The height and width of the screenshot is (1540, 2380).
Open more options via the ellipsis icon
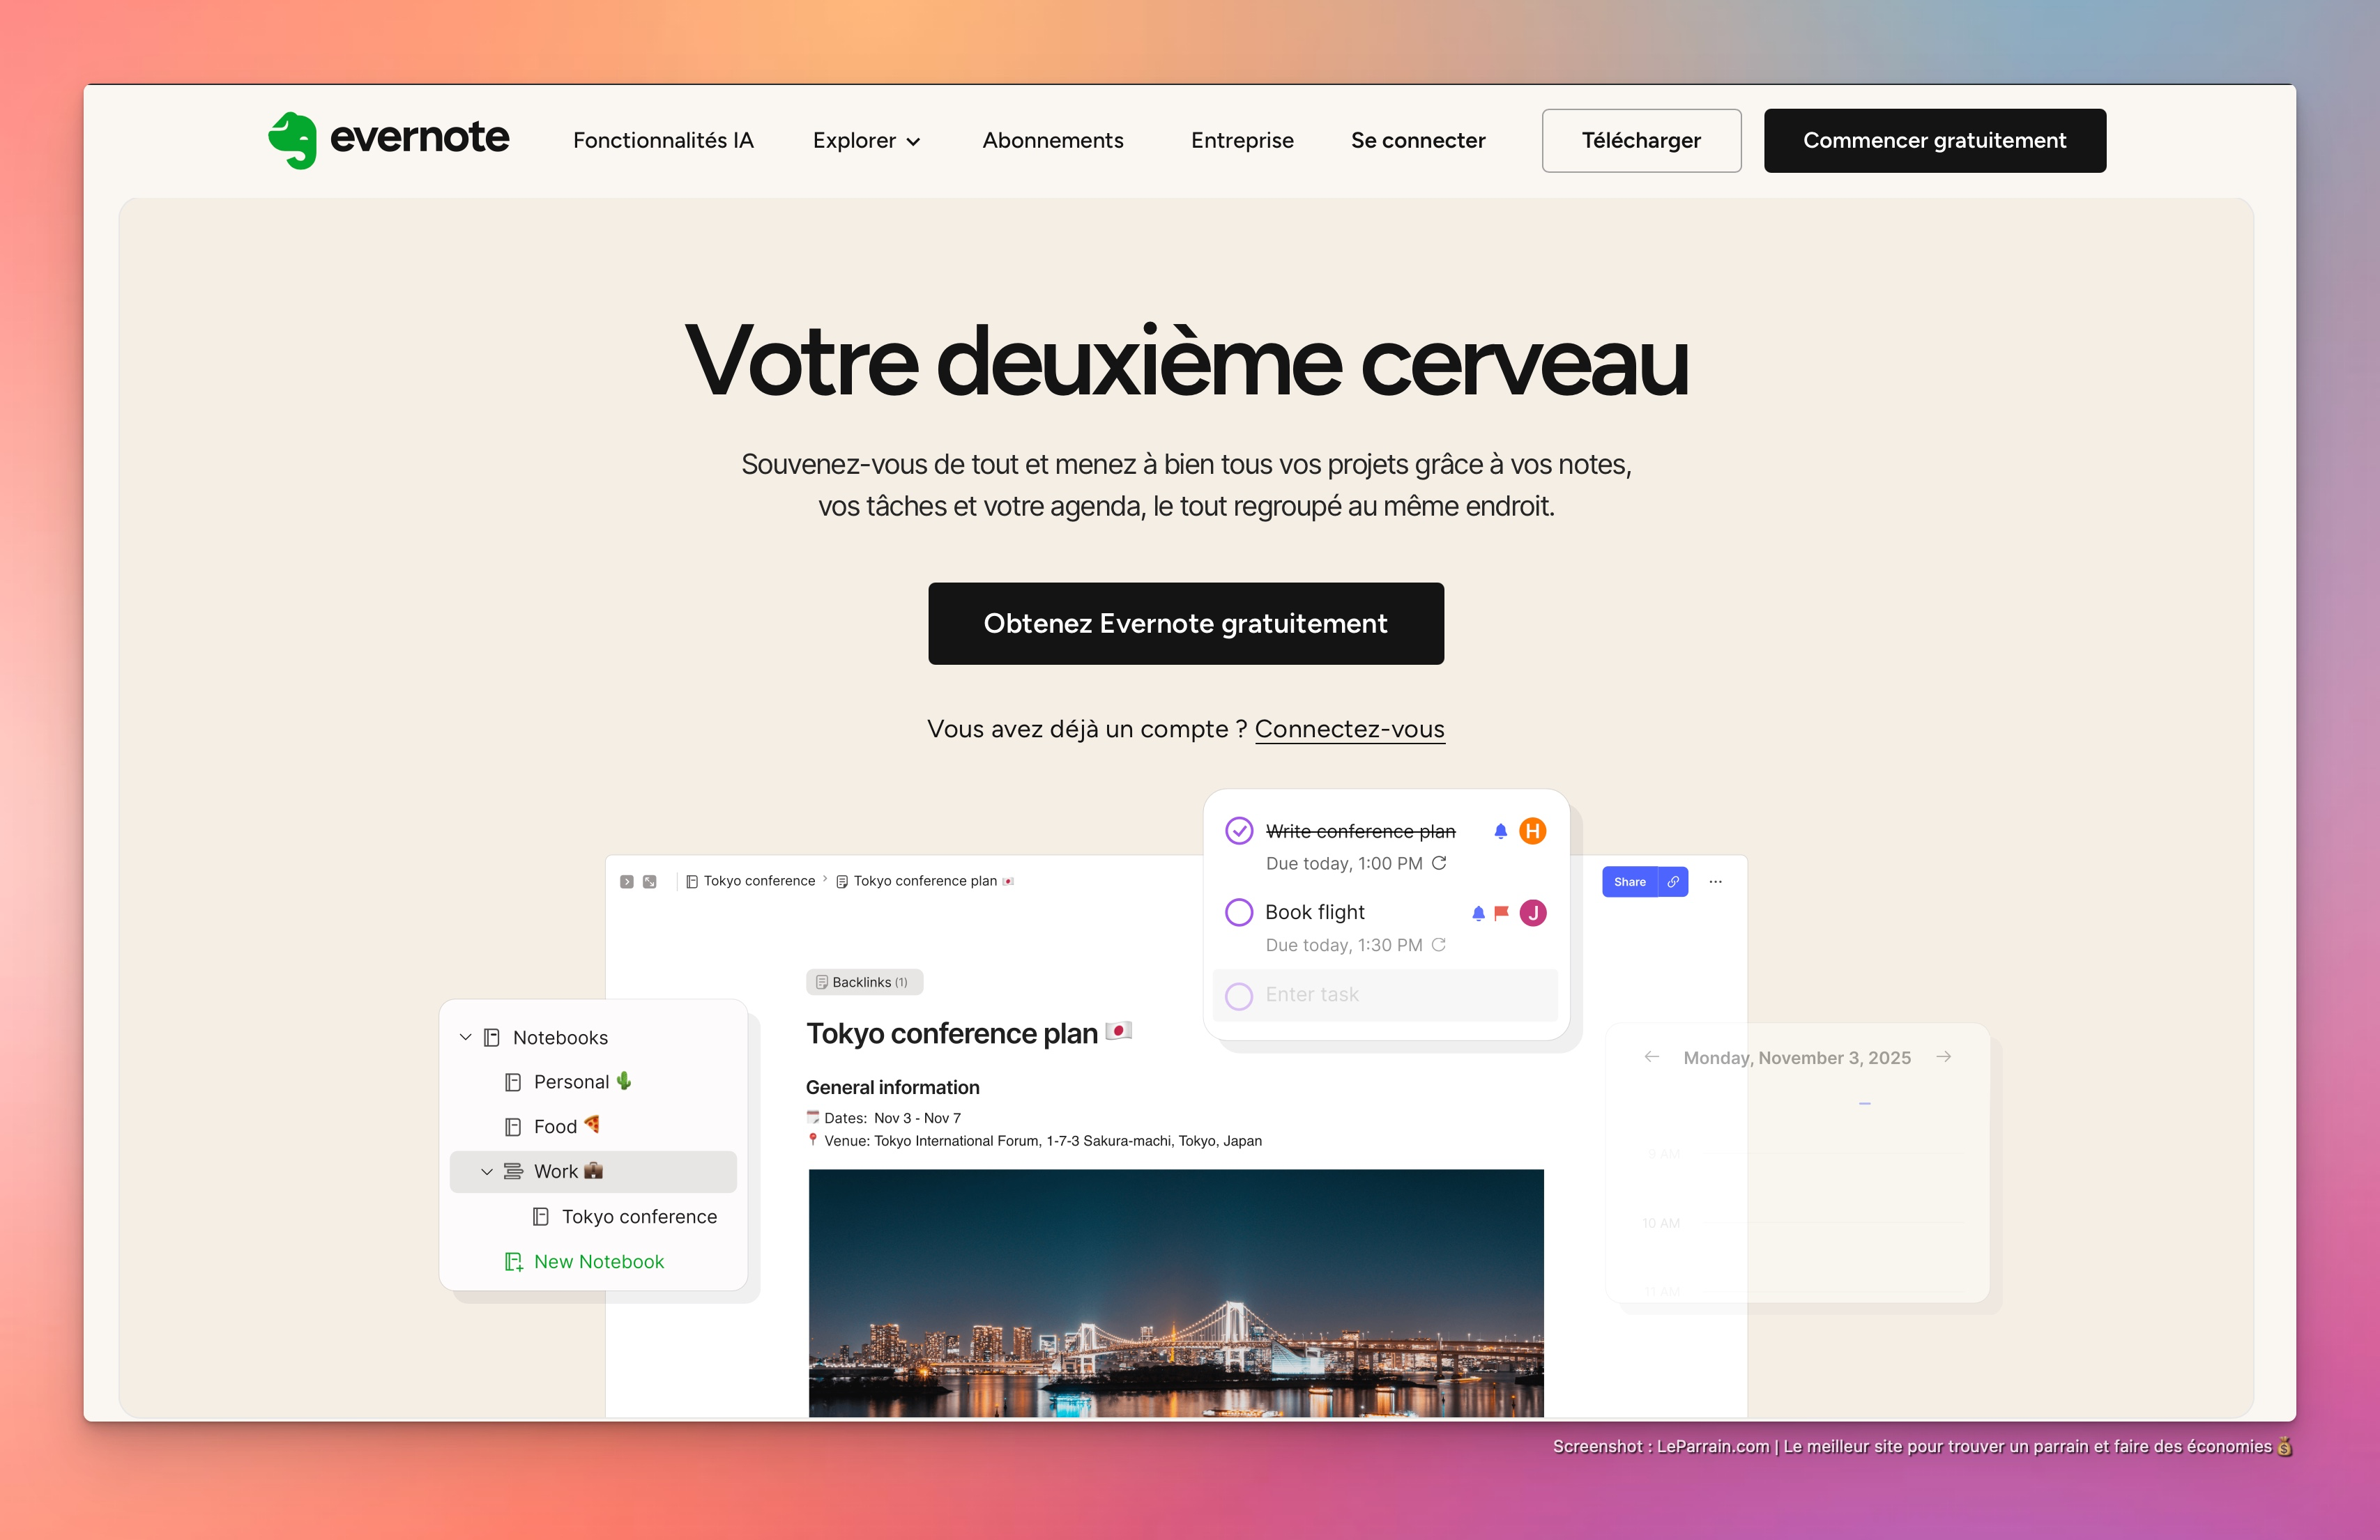1716,882
